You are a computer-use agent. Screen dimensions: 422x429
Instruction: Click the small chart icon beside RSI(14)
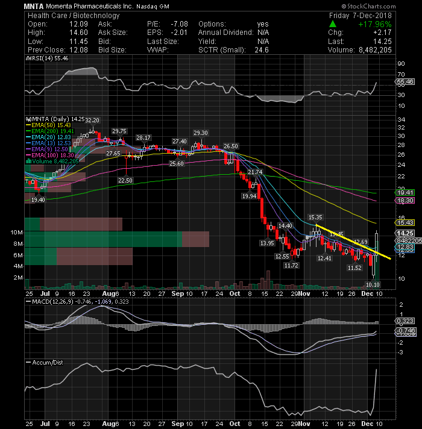pos(28,58)
